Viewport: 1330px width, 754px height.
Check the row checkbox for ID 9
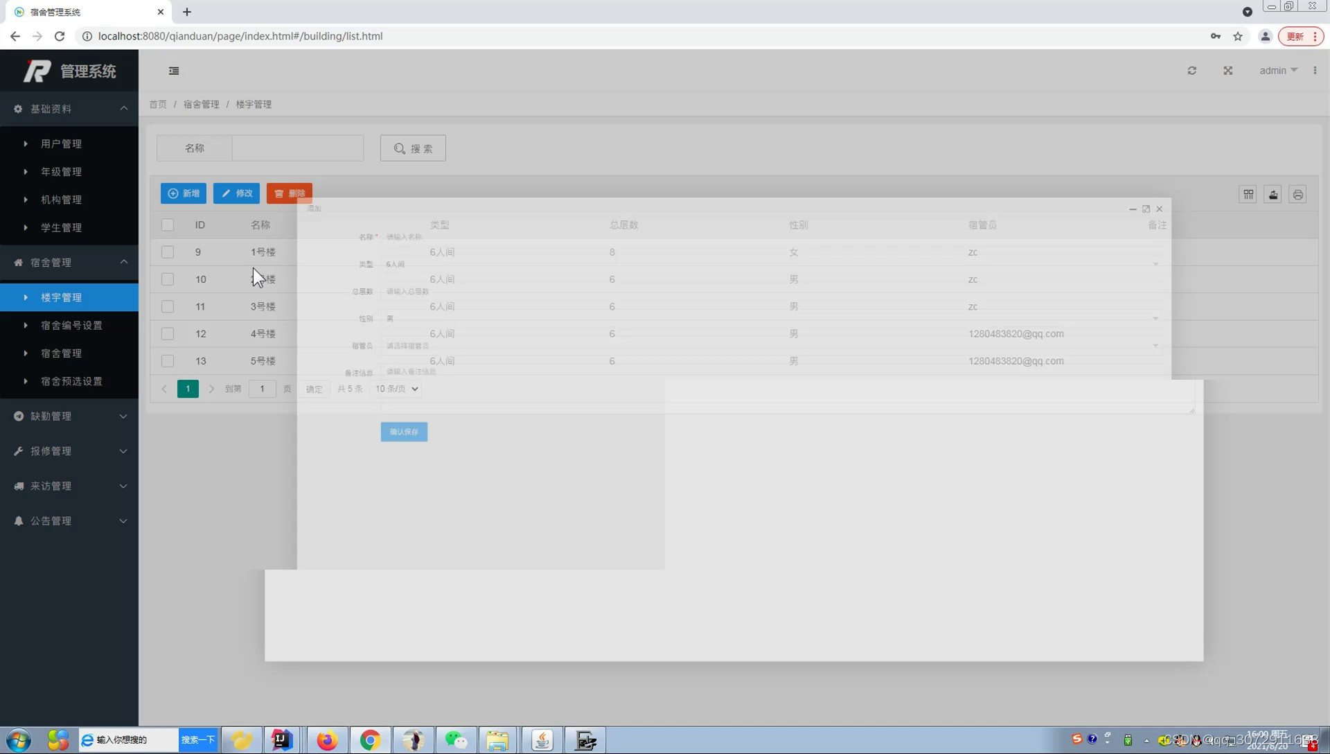[168, 252]
